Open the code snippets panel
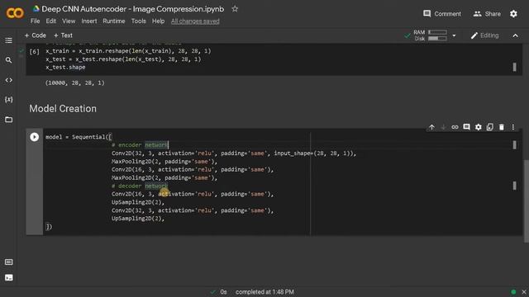Screen dimensions: 529x297 tap(9, 80)
